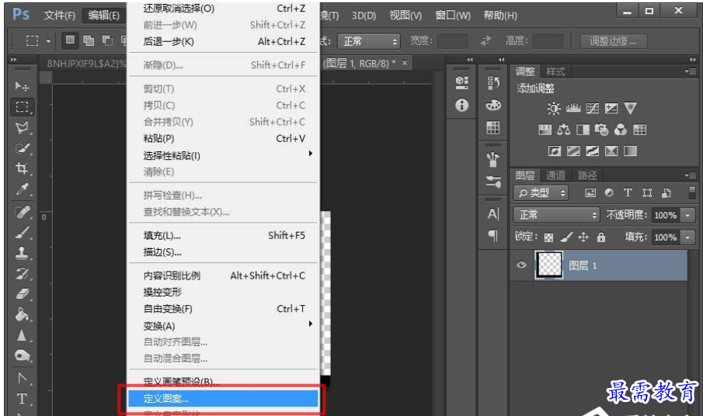The height and width of the screenshot is (416, 703).
Task: Click the 调整边缘... button
Action: 614,41
